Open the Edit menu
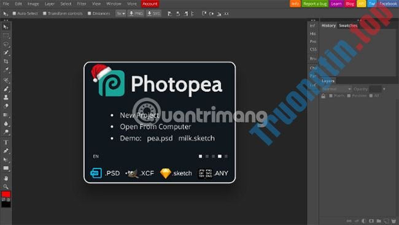399x225 pixels. pos(18,4)
